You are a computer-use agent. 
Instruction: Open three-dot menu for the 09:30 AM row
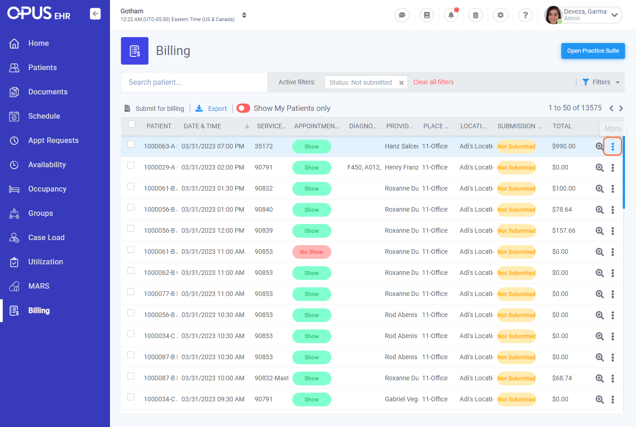click(x=613, y=400)
